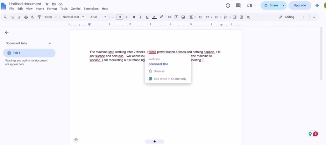Expand the numbered list options arrow
This screenshot has height=145, width=326.
pos(230,17)
